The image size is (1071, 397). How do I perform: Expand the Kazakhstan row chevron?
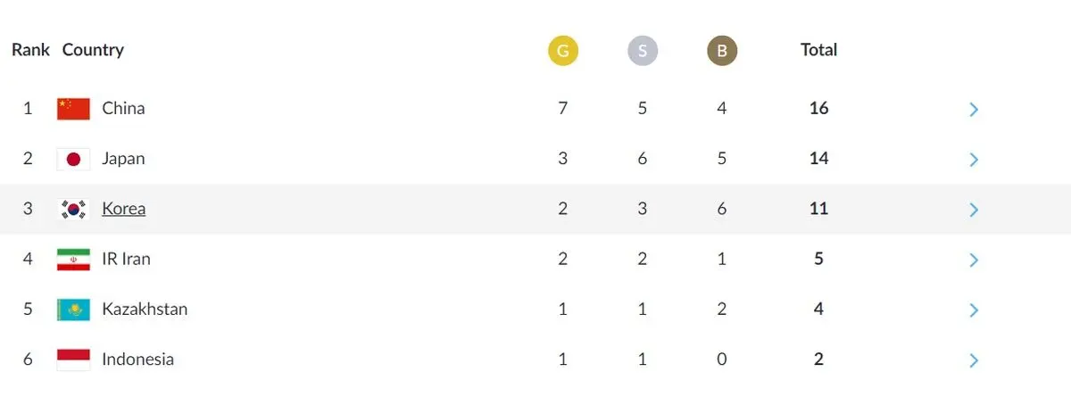(x=974, y=310)
